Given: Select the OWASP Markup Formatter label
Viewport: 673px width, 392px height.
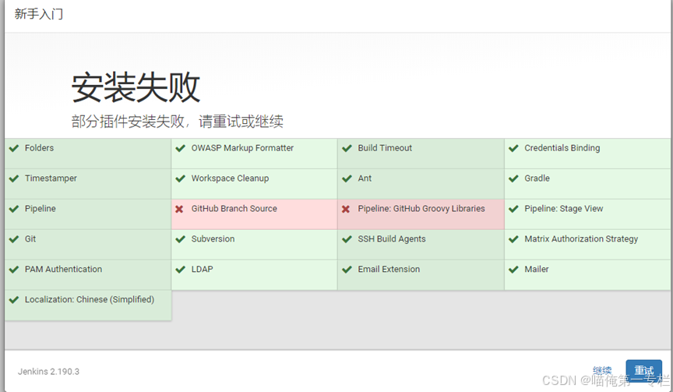Looking at the screenshot, I should 242,148.
